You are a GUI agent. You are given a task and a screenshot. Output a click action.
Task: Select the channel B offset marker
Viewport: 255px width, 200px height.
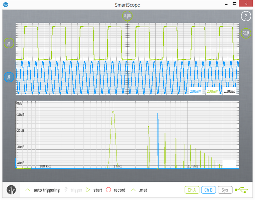(9, 77)
